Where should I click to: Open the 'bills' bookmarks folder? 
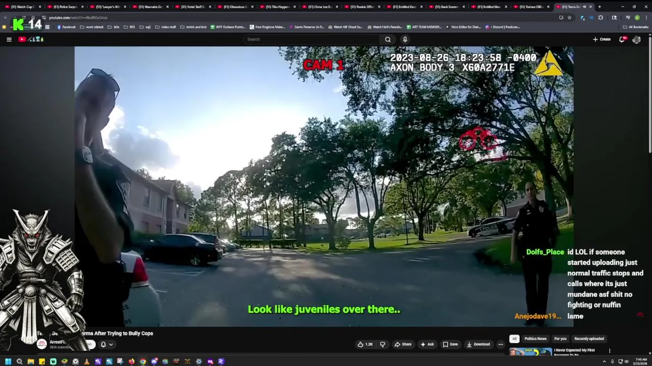tap(113, 27)
